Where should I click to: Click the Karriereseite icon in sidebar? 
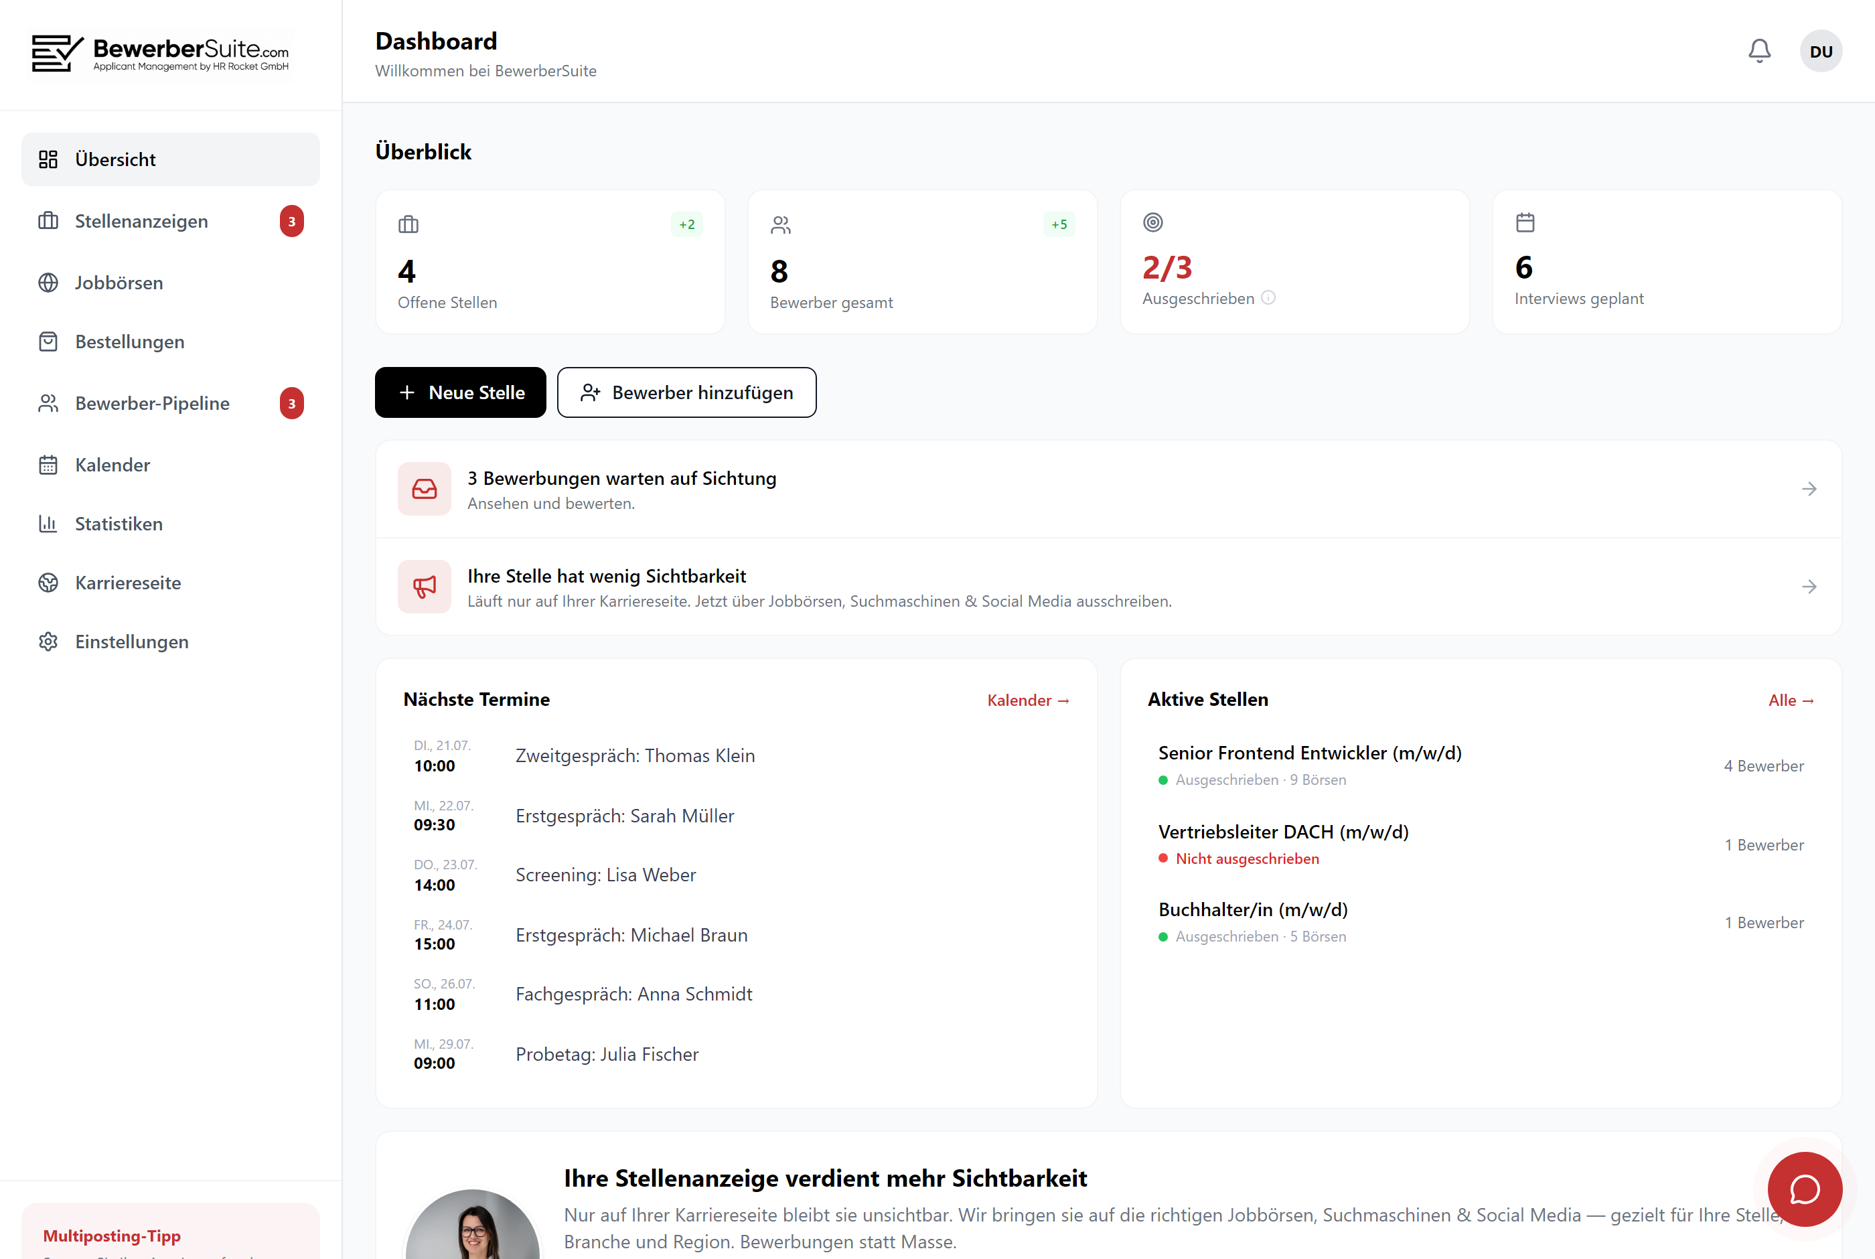[48, 583]
